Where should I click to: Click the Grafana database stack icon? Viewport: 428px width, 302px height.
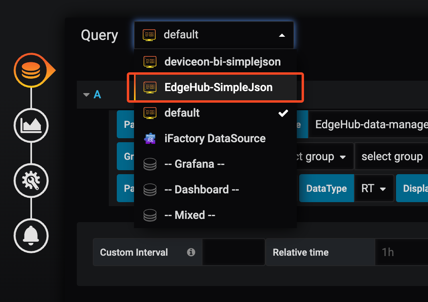point(150,164)
